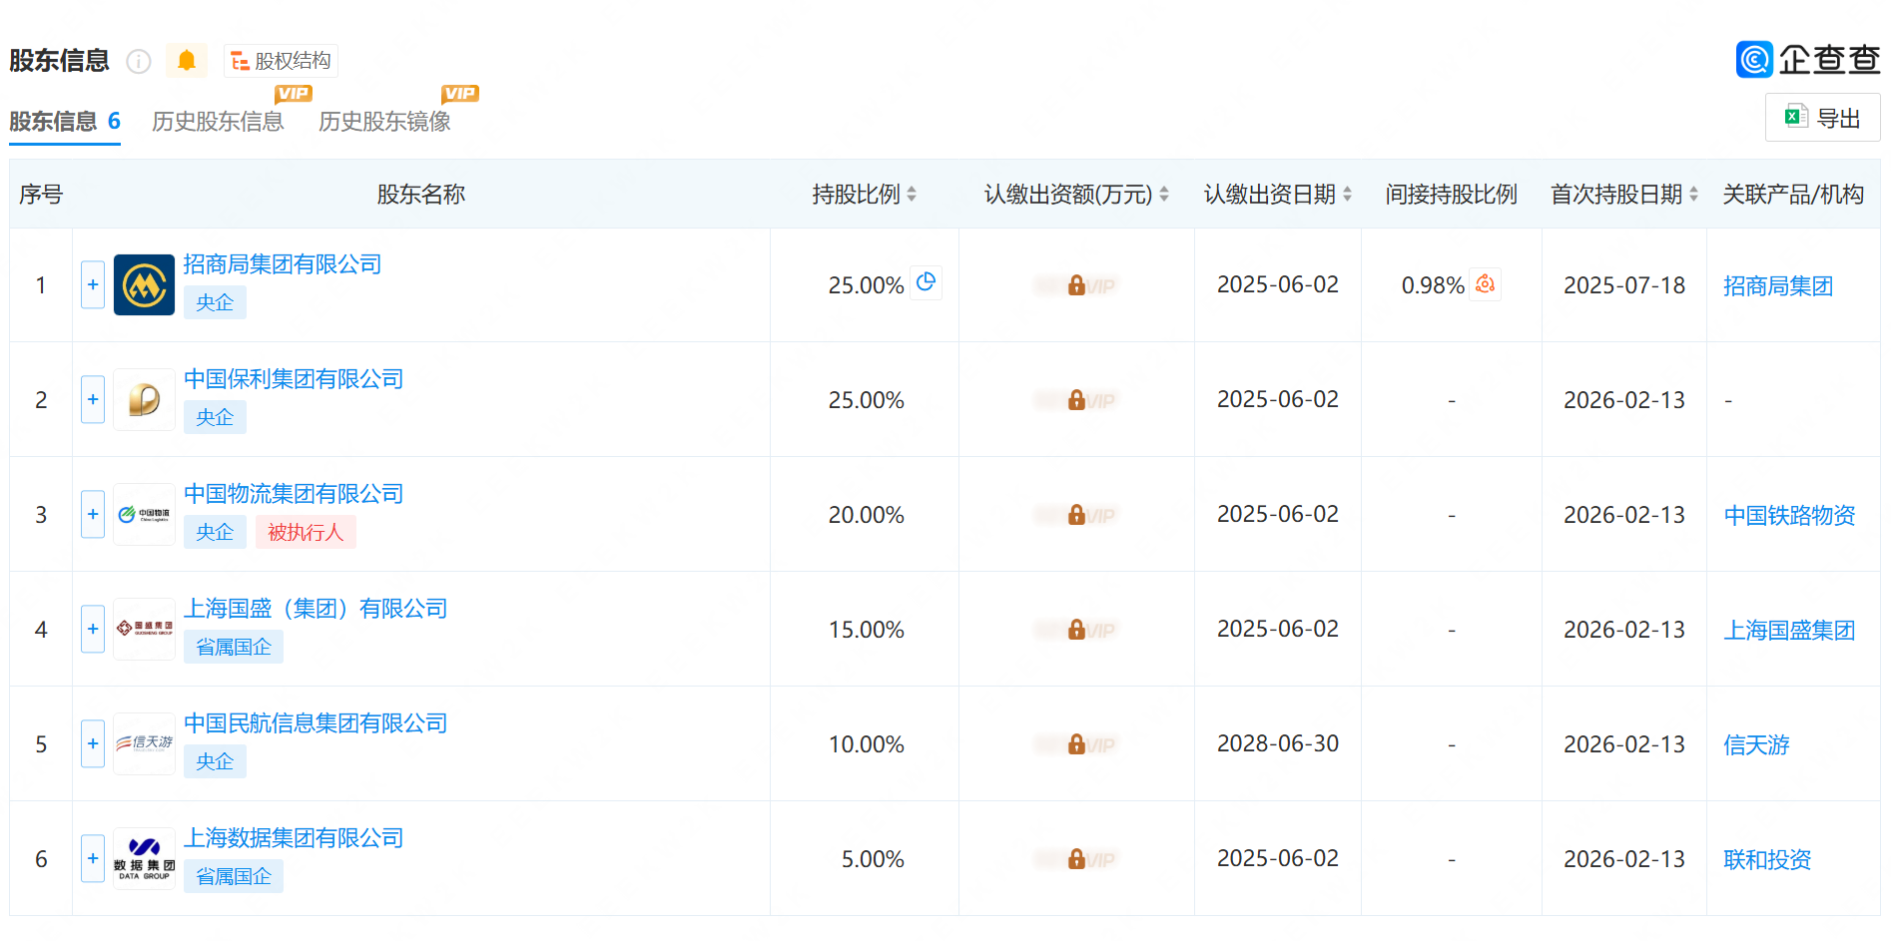Click the 上海数据集团 Data Group logo

pos(144,859)
